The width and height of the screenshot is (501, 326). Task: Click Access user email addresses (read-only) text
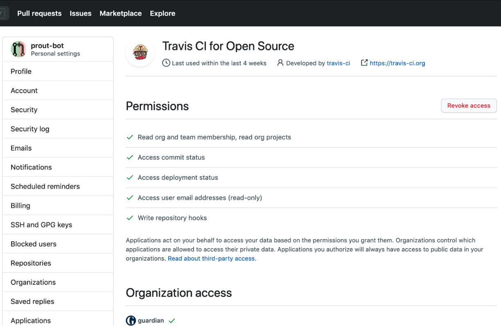pyautogui.click(x=200, y=198)
